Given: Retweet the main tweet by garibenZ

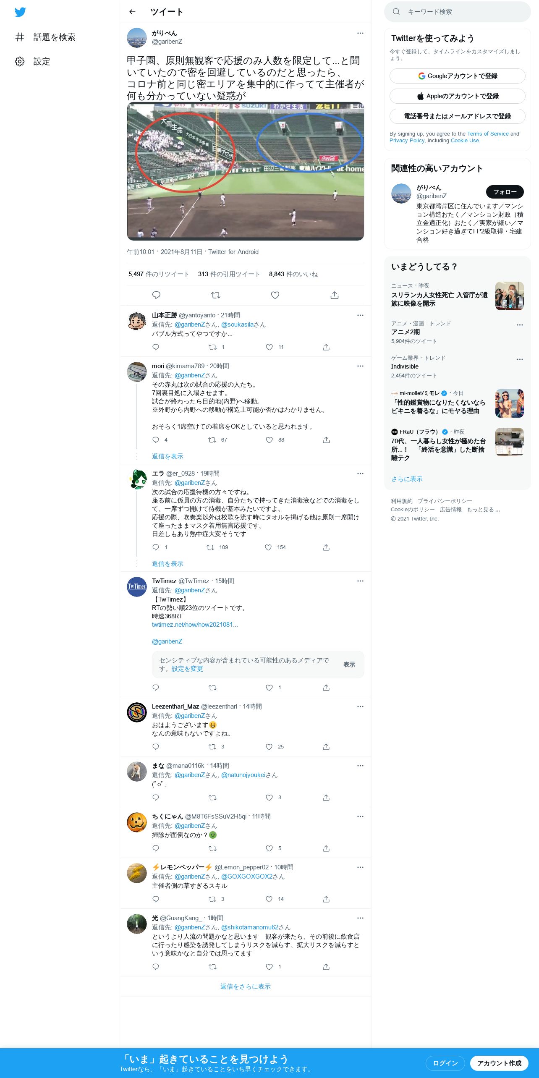Looking at the screenshot, I should pos(216,295).
